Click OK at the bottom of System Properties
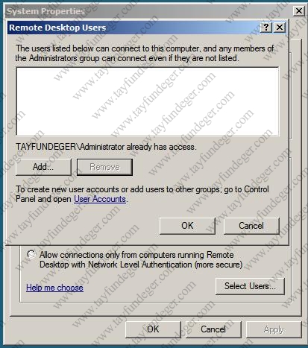308x348 pixels. point(153,329)
